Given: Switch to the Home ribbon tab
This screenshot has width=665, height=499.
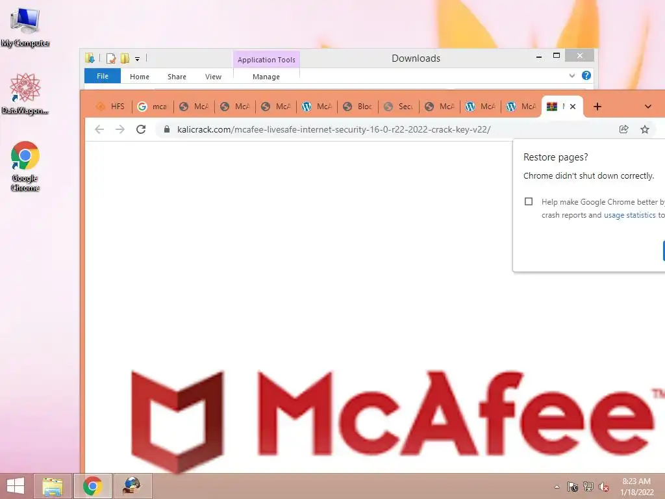Looking at the screenshot, I should click(x=140, y=77).
